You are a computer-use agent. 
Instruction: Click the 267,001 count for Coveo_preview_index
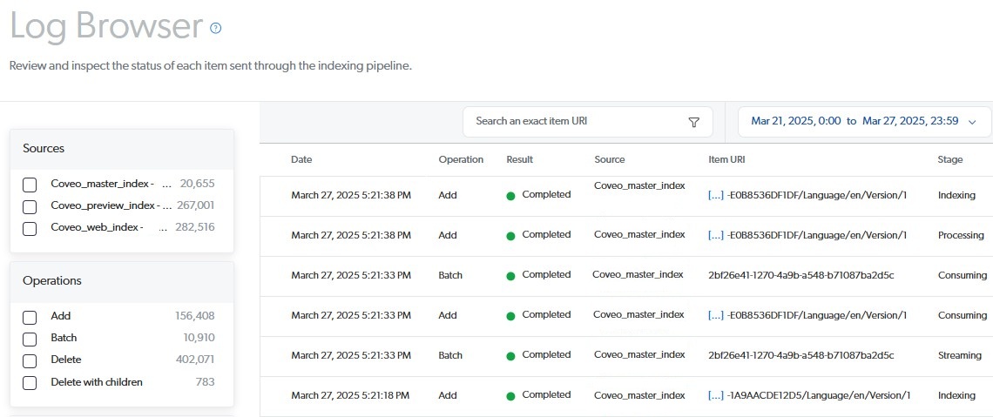tap(196, 205)
